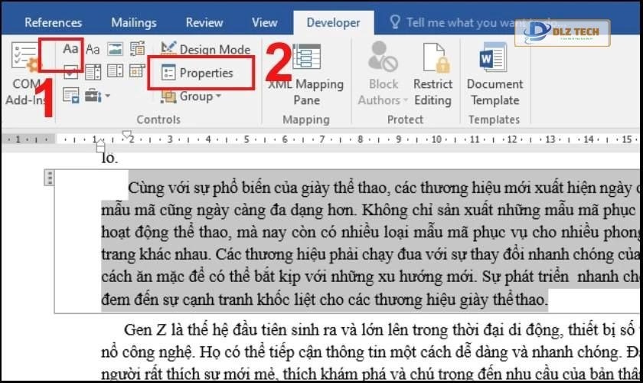Insert a Picture Content Control
This screenshot has width=643, height=383.
click(x=115, y=49)
